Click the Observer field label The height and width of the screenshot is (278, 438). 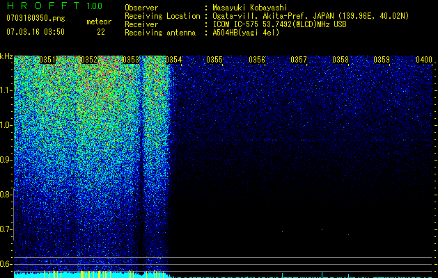[x=141, y=8]
